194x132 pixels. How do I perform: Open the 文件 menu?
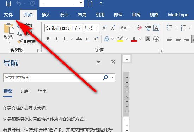[x=8, y=15]
